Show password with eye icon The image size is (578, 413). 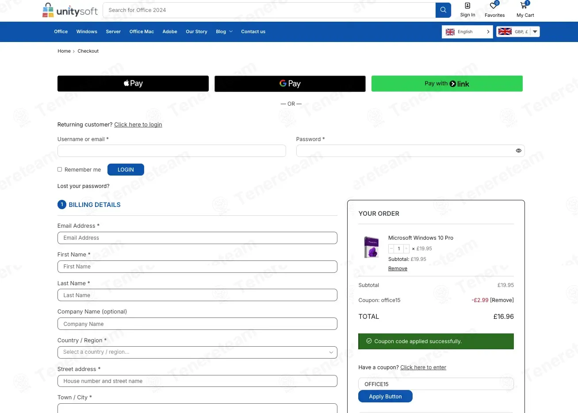[x=519, y=151]
